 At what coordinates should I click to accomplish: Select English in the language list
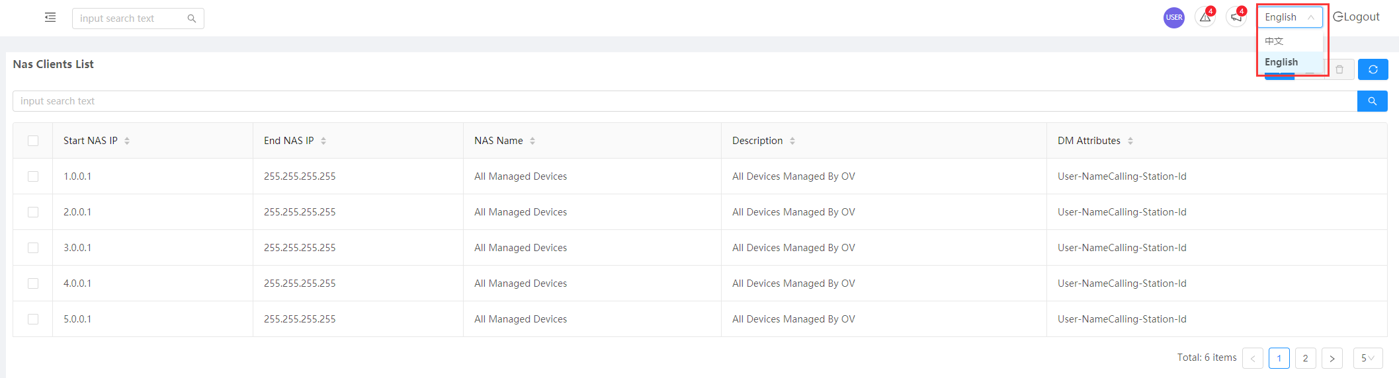point(1281,62)
